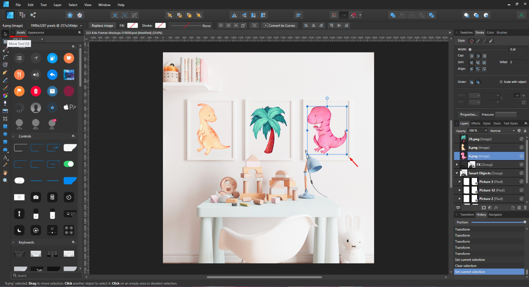Click the Flip Horizontal toolbar icon
The height and width of the screenshot is (287, 529).
[x=234, y=15]
